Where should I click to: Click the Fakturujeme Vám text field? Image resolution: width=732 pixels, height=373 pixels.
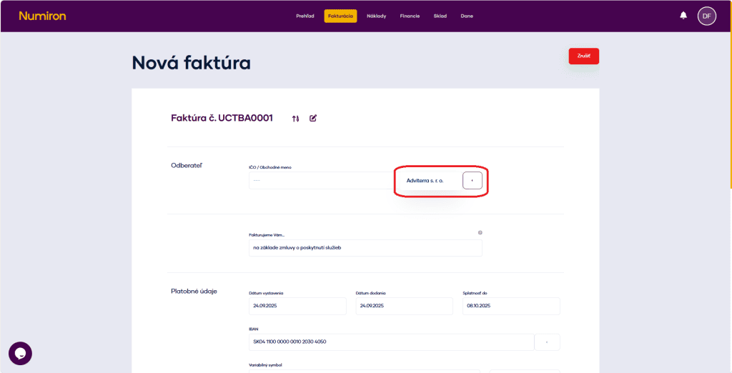coord(365,248)
